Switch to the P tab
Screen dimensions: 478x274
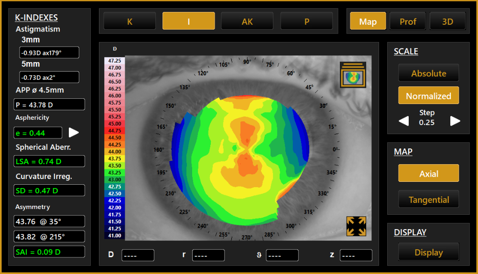click(x=306, y=21)
